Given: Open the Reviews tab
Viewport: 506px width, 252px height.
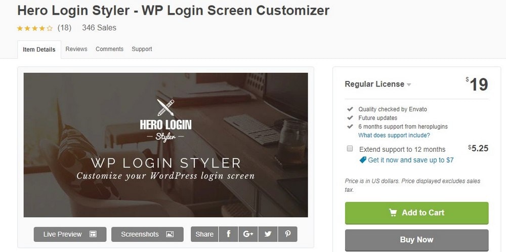Looking at the screenshot, I should pos(76,49).
